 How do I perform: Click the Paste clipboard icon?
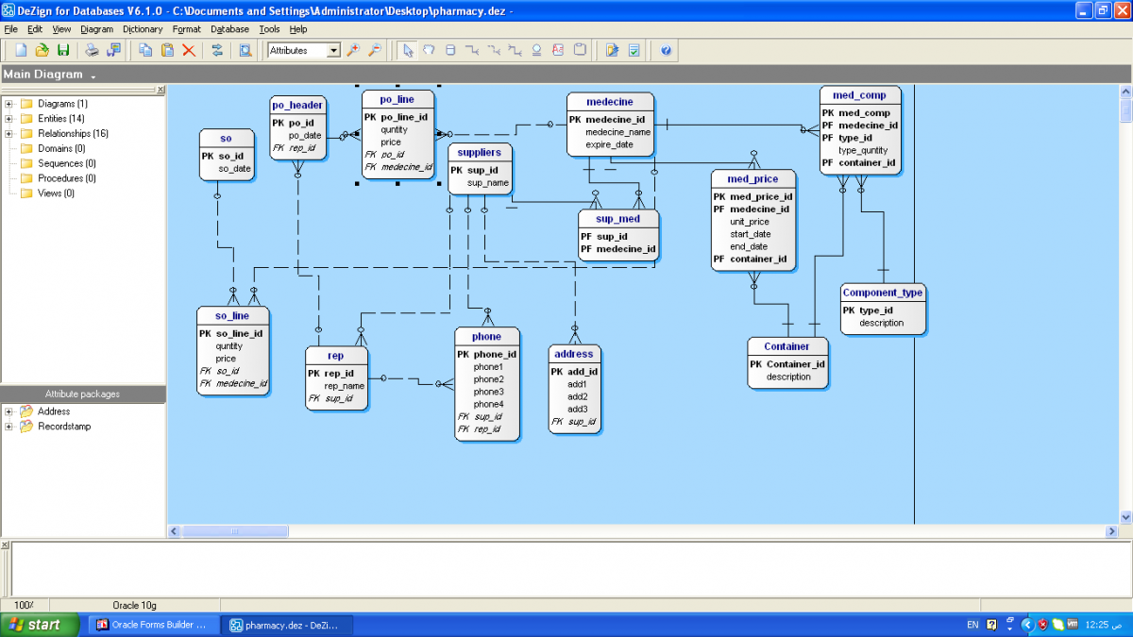[167, 50]
